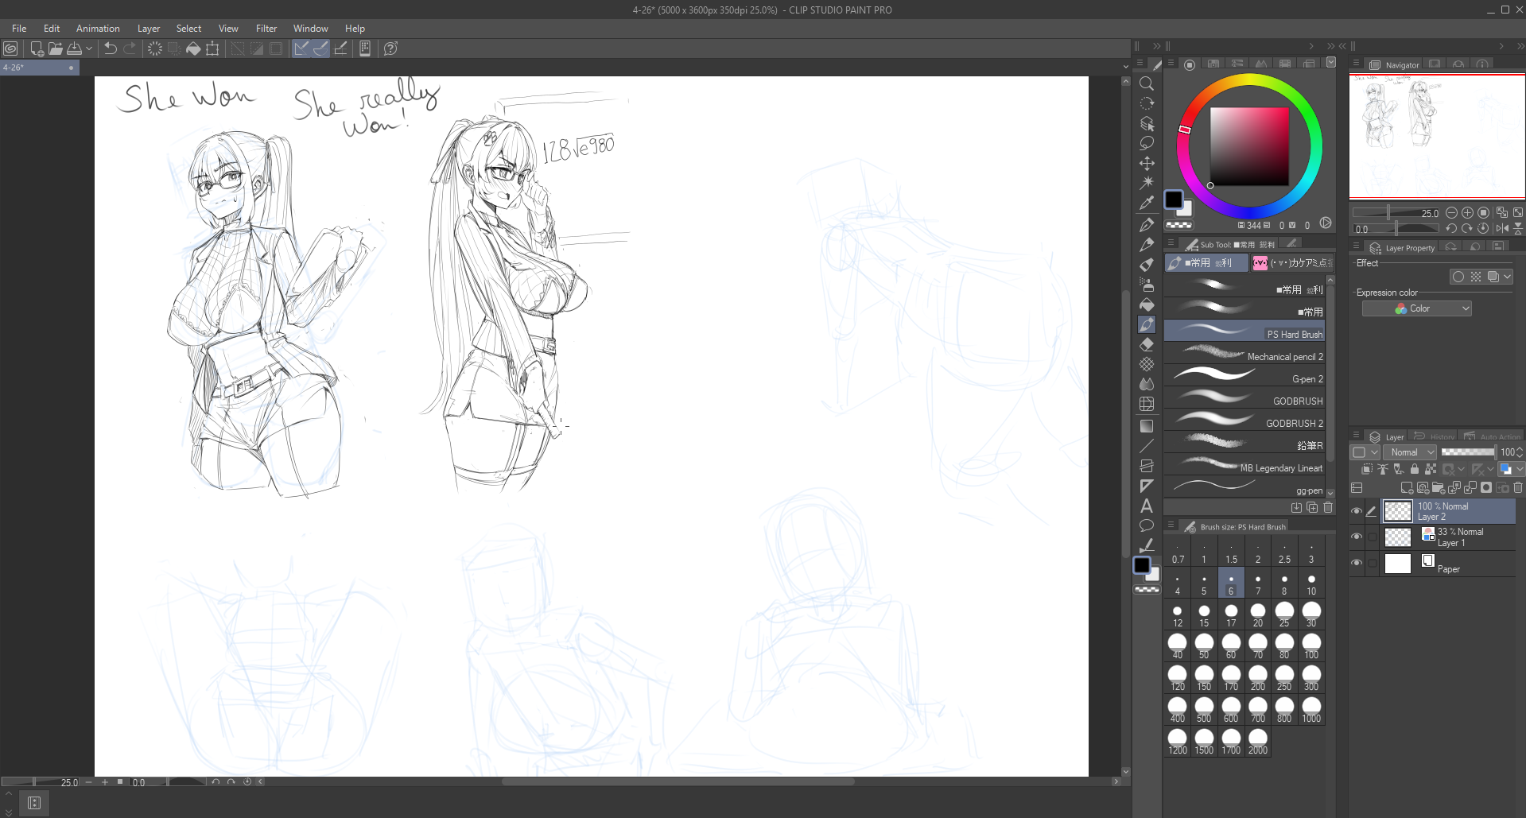Select the Eyedropper tool

point(1147,204)
